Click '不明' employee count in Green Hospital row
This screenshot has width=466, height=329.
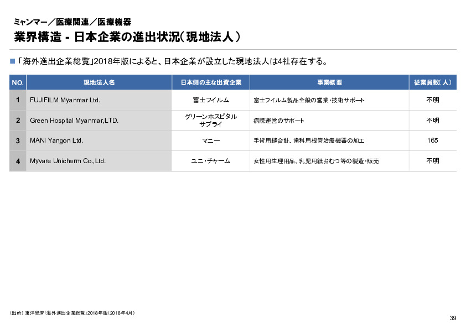[433, 120]
